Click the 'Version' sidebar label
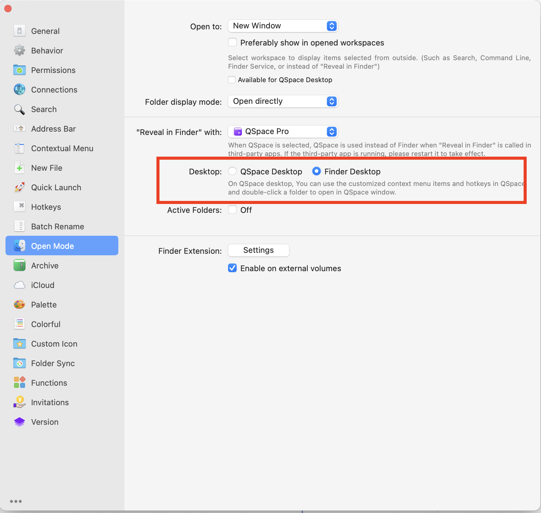Image resolution: width=541 pixels, height=513 pixels. pos(45,422)
